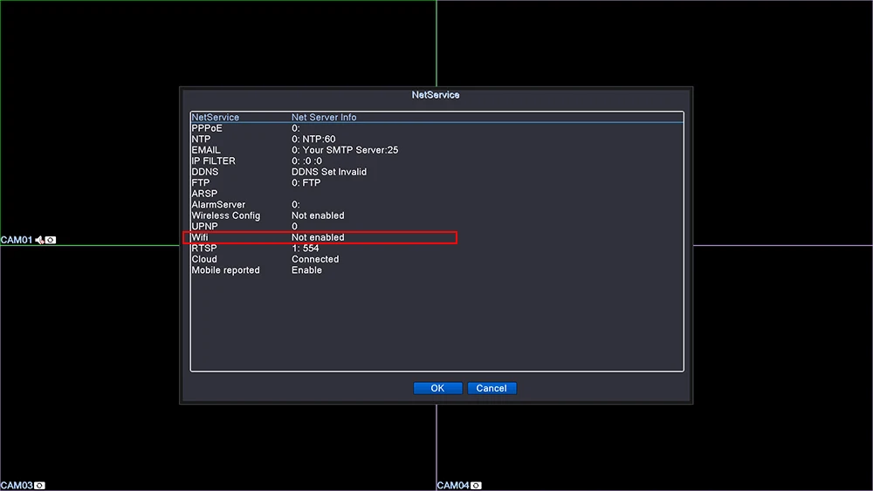Select the FTP service row
873x491 pixels.
coord(437,183)
